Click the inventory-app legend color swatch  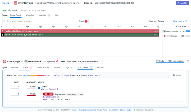pos(164,36)
